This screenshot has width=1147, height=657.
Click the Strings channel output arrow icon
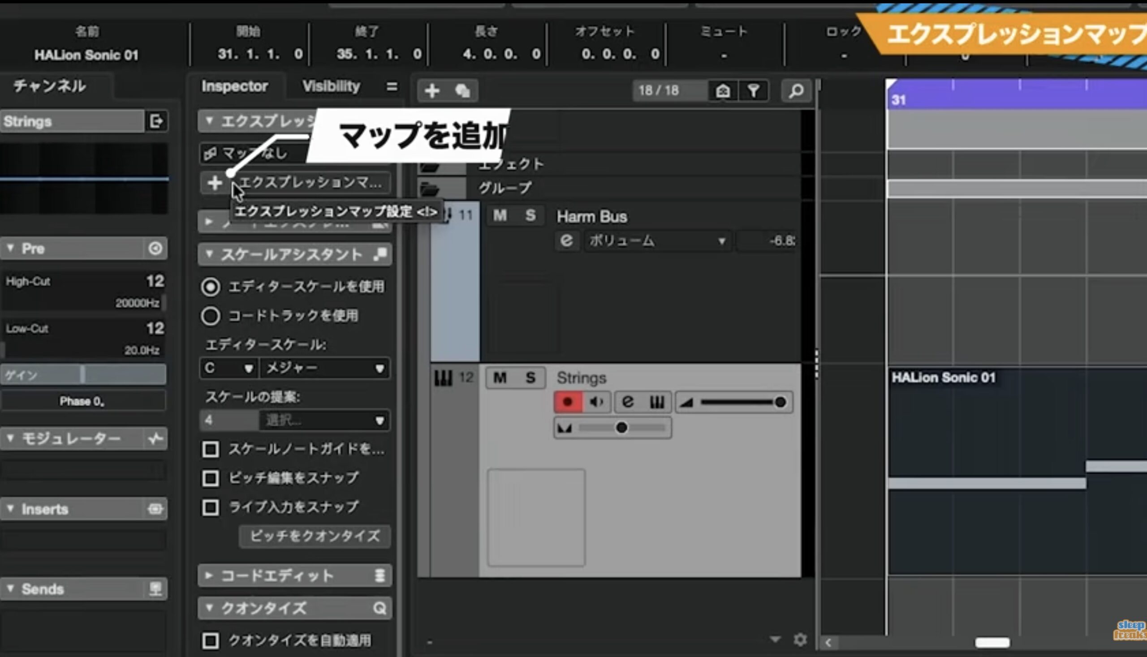coord(156,121)
